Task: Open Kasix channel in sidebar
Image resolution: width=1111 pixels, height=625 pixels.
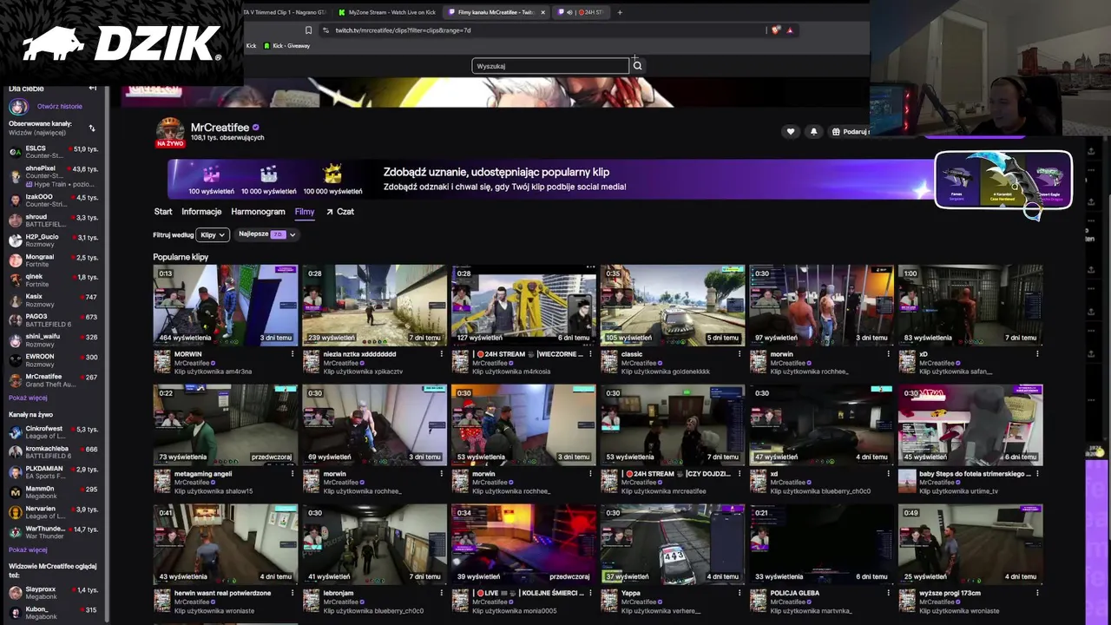Action: click(53, 300)
